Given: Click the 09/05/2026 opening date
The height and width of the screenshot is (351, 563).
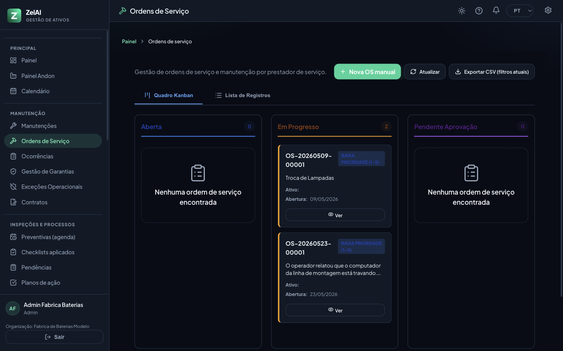Looking at the screenshot, I should 324,199.
